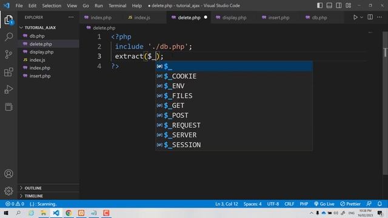Screen dimensions: 388x218
Task: Open Chrome from the taskbar
Action: click(x=69, y=213)
